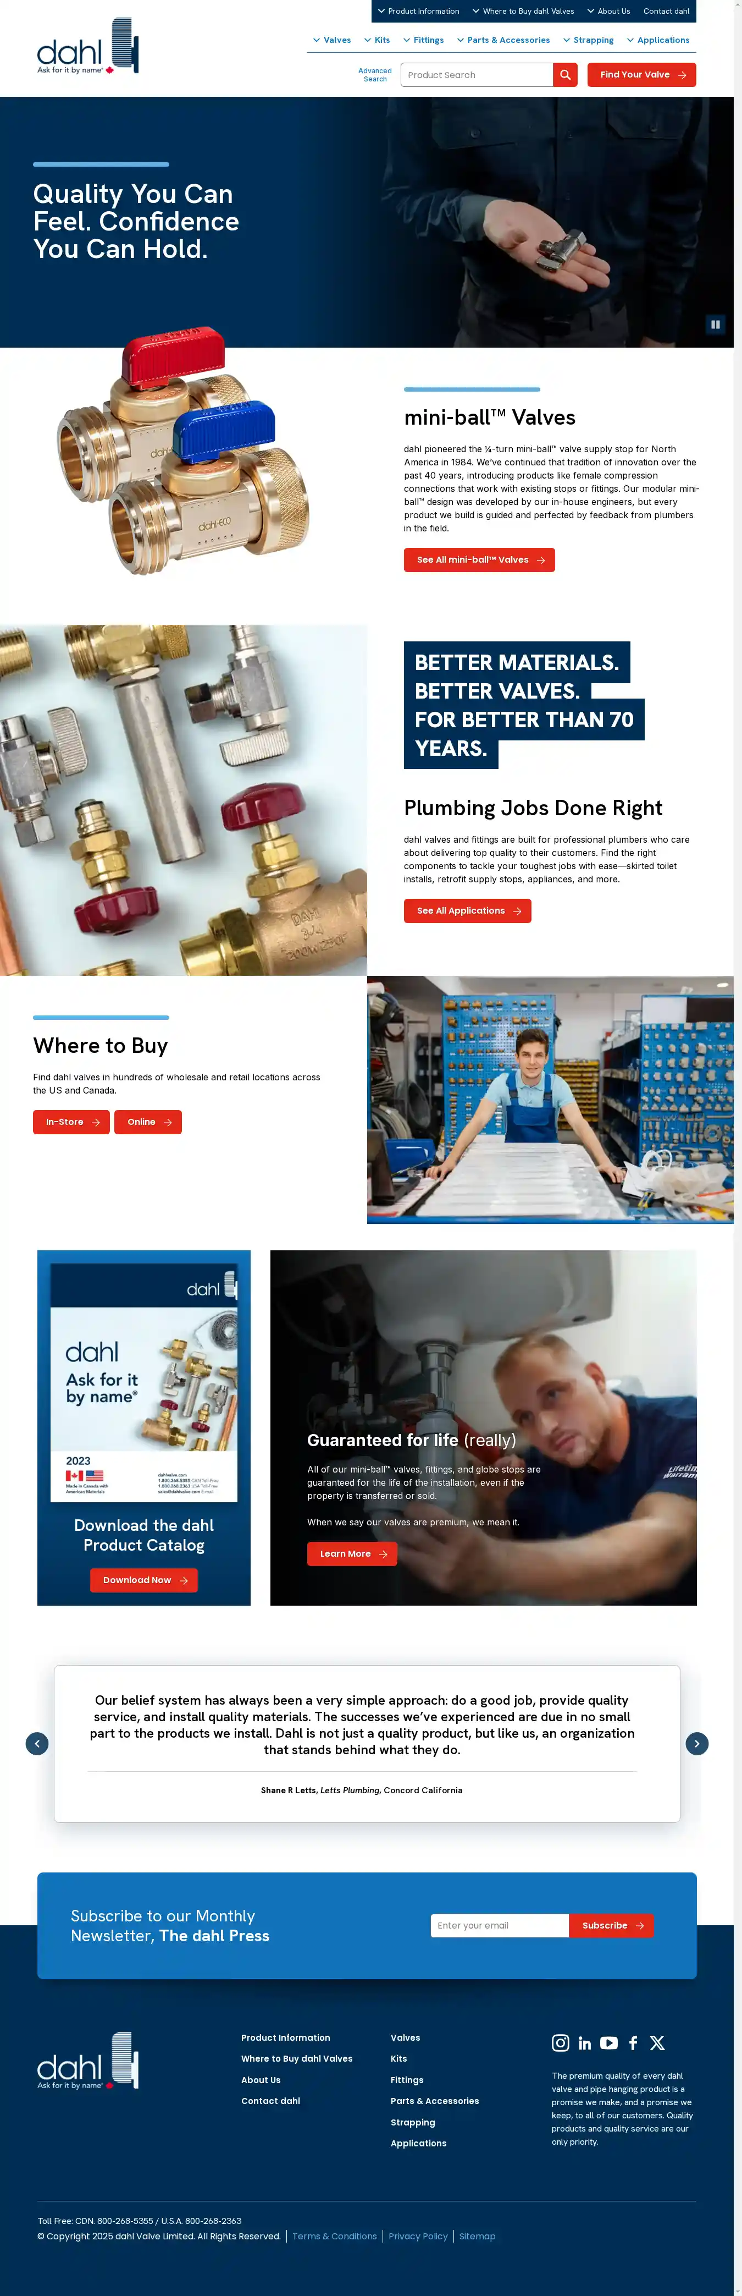Expand the Product Information top menu
742x2296 pixels.
[x=419, y=12]
